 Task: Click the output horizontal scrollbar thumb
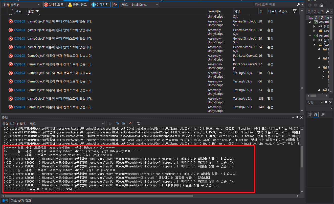click(x=99, y=196)
